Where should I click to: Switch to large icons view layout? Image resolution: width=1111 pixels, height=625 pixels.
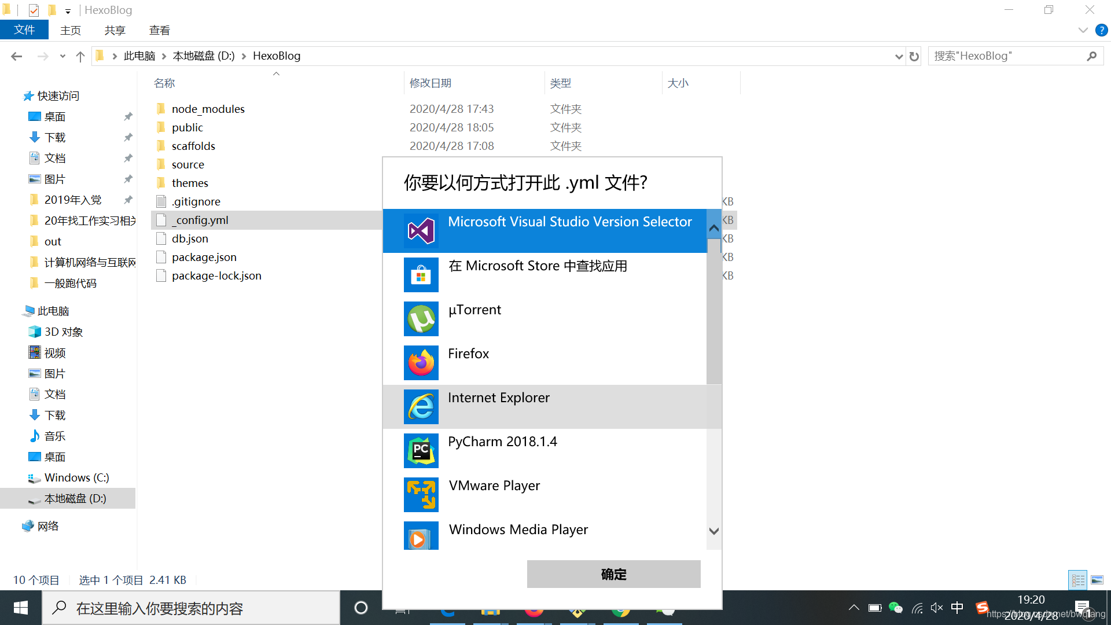click(x=1097, y=580)
